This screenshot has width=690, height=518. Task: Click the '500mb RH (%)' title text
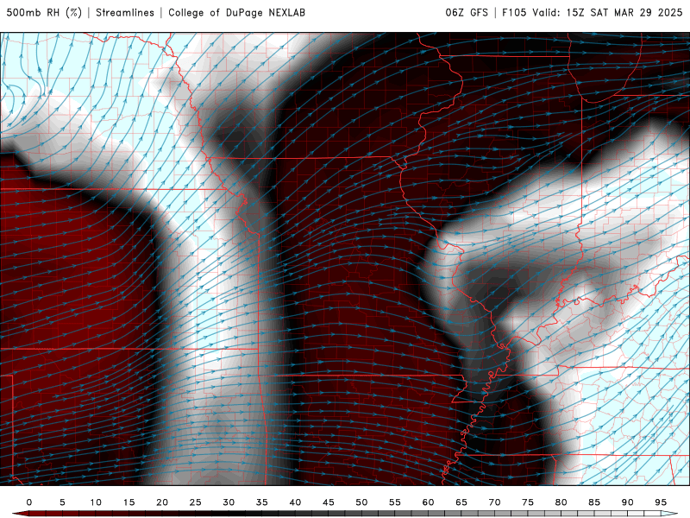pos(44,13)
